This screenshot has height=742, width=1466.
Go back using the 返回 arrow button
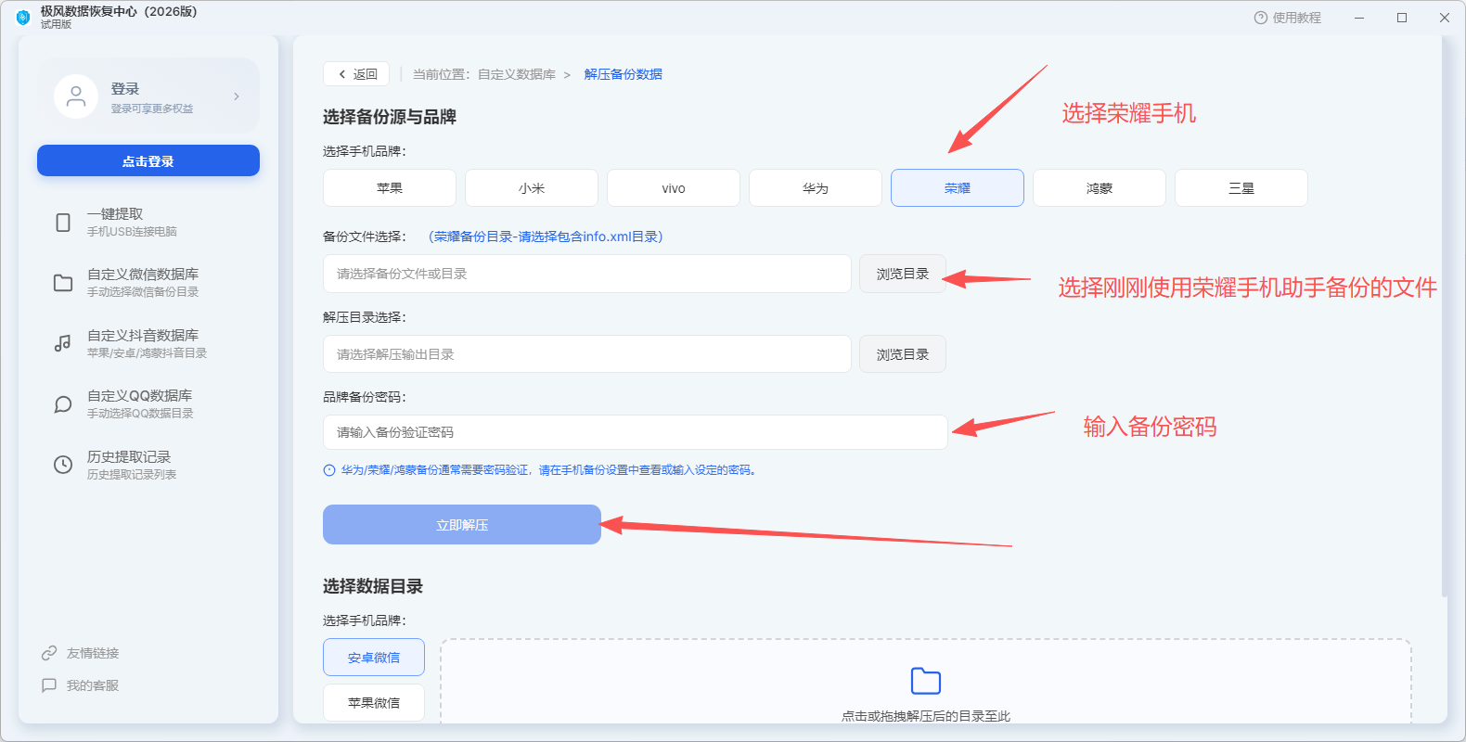click(x=356, y=74)
